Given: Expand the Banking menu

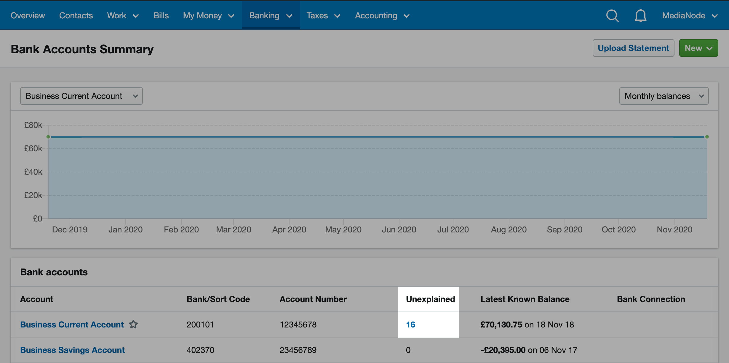Looking at the screenshot, I should point(271,15).
